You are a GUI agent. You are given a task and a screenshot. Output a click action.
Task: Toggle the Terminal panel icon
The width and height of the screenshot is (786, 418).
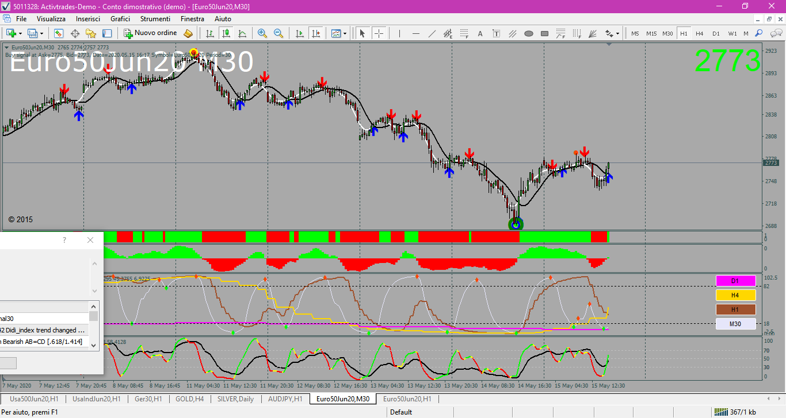click(107, 33)
